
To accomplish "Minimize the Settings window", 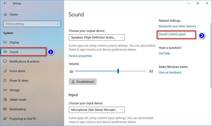I will (x=189, y=3).
